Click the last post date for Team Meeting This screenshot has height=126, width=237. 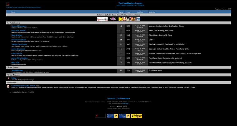click(x=140, y=71)
